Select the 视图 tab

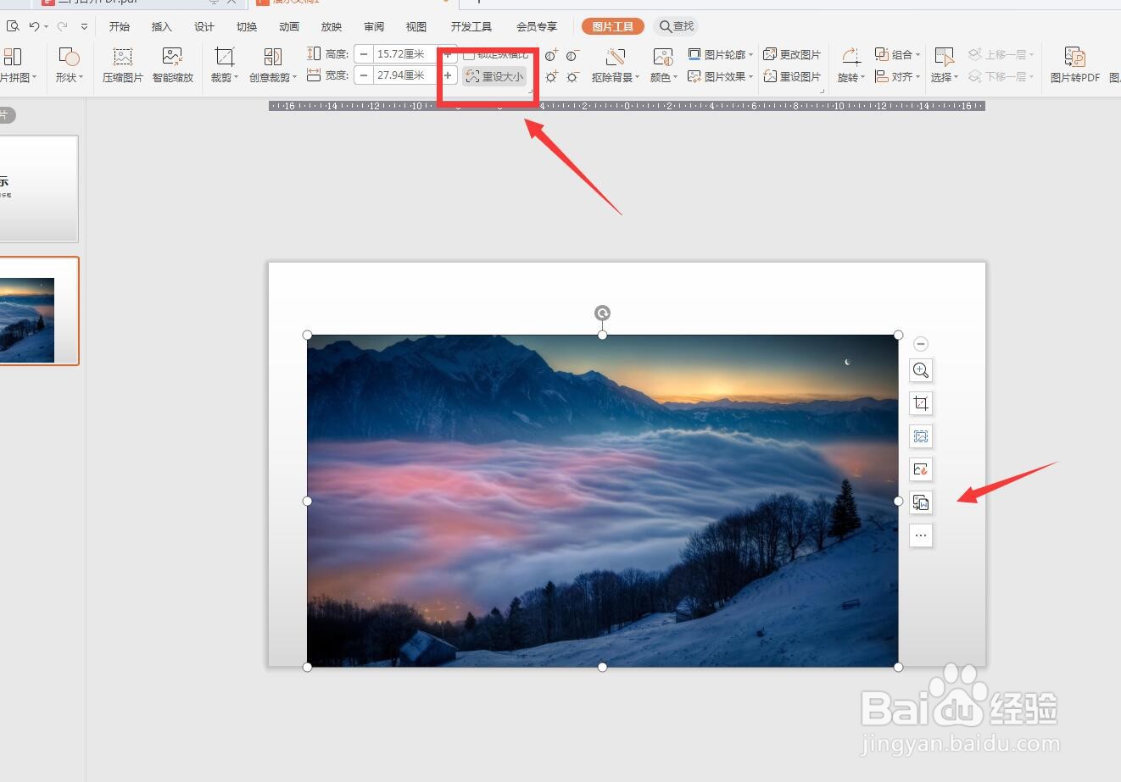(416, 26)
